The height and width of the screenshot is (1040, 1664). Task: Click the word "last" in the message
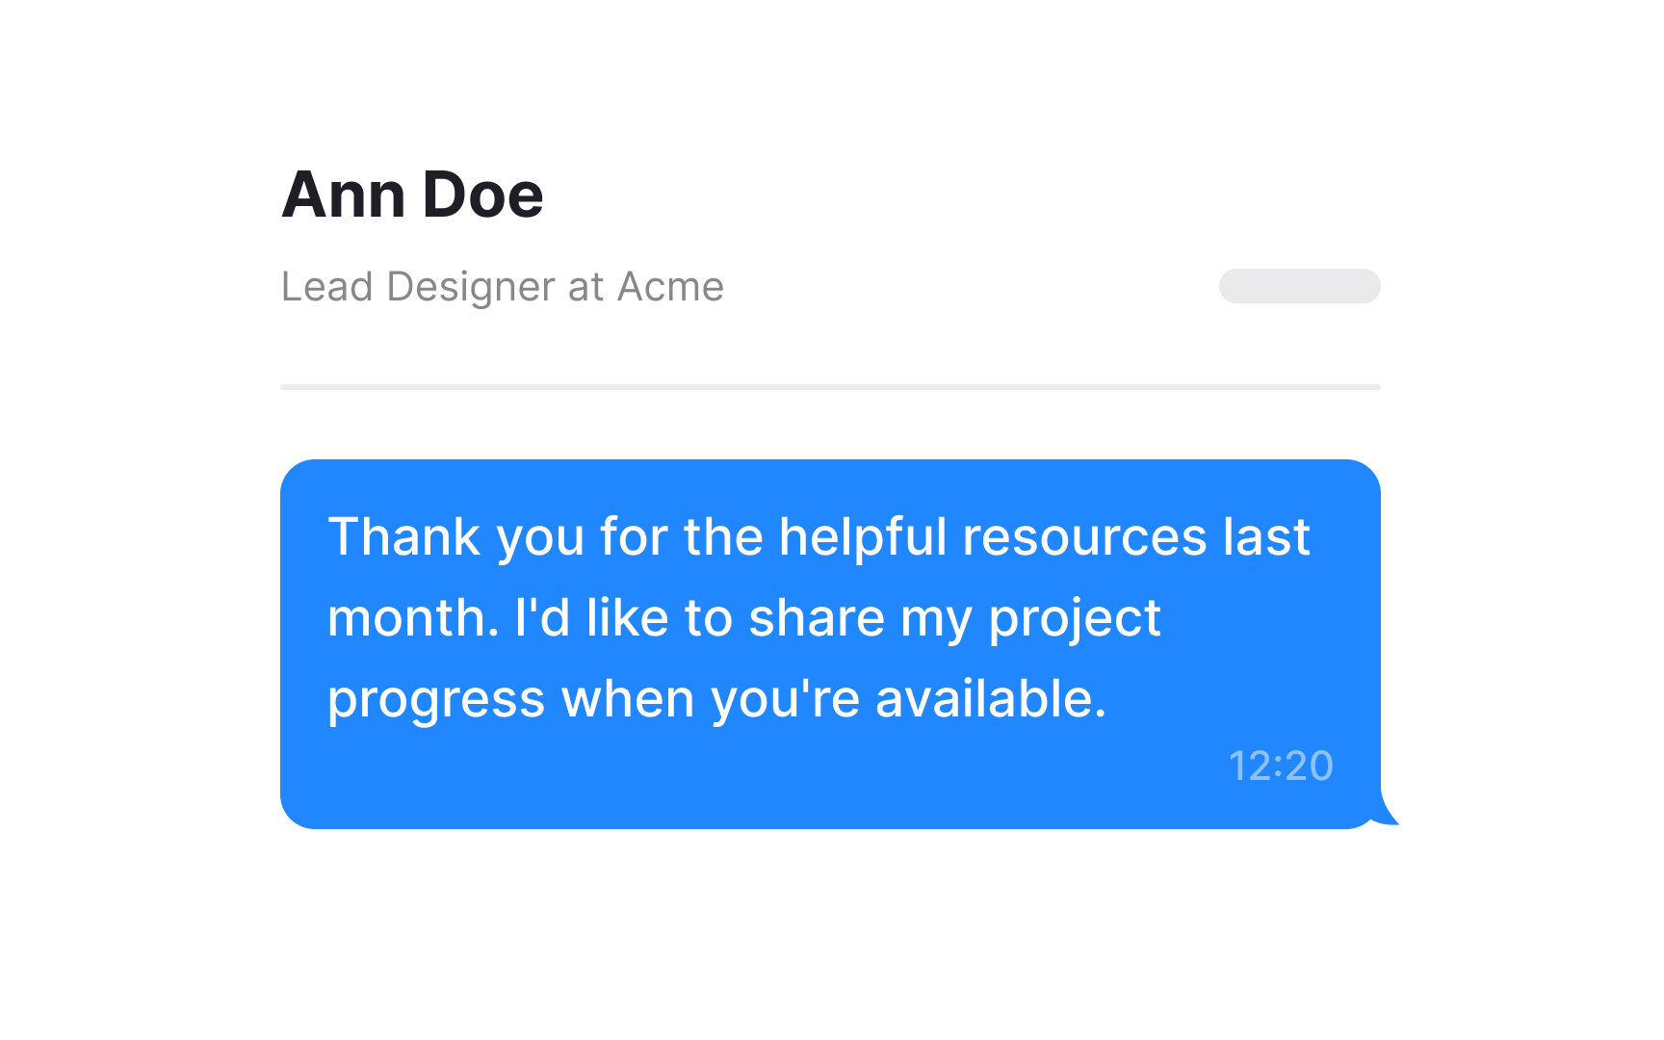click(x=1266, y=536)
